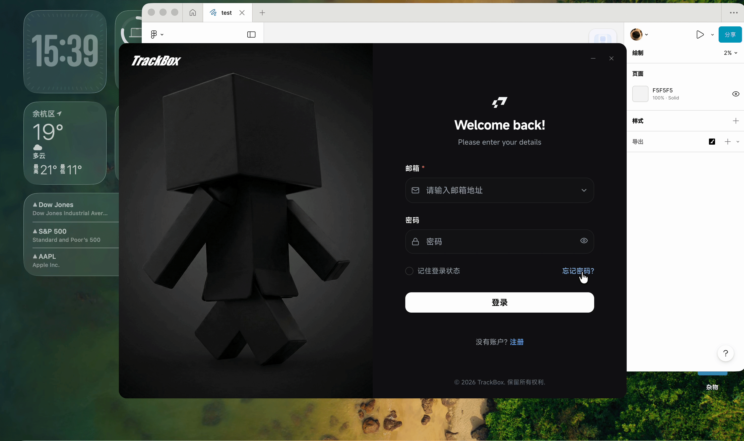
Task: Open the 2% zoom dropdown
Action: [730, 53]
